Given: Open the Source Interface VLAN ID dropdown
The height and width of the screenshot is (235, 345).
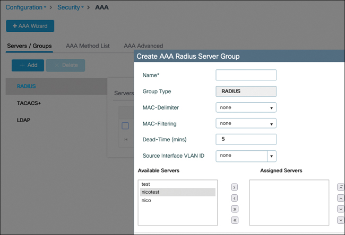Looking at the screenshot, I should click(x=271, y=156).
